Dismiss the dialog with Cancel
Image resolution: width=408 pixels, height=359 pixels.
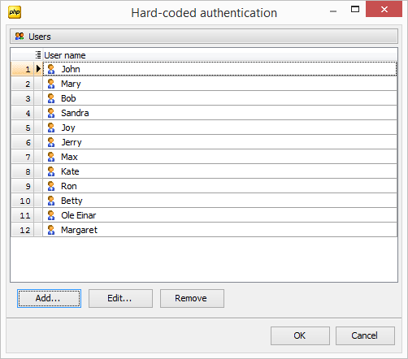365,335
